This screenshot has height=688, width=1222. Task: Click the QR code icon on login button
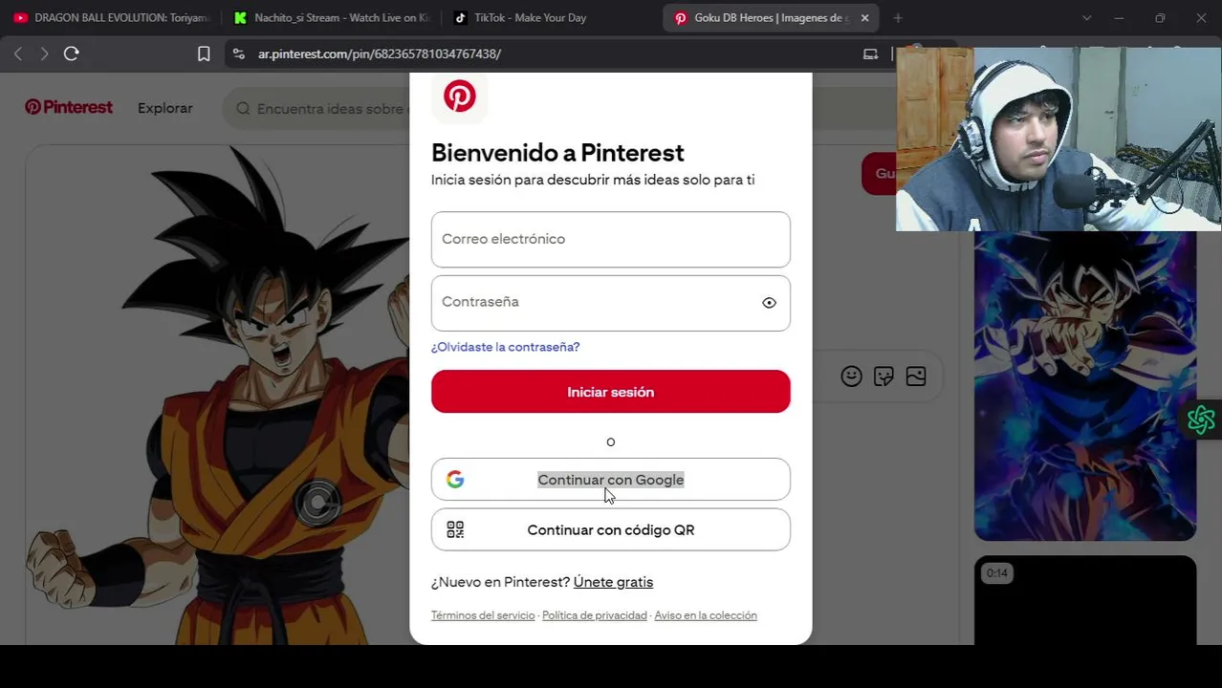pos(455,529)
